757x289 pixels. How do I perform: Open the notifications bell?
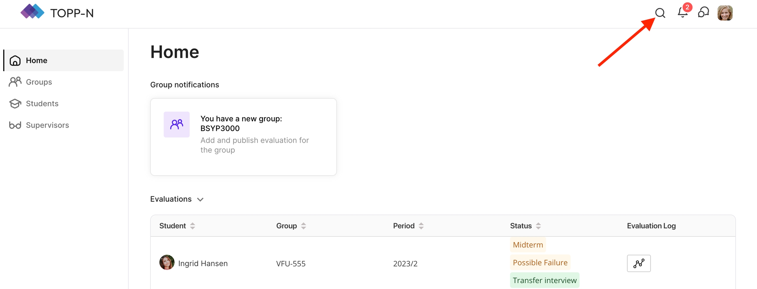click(683, 13)
